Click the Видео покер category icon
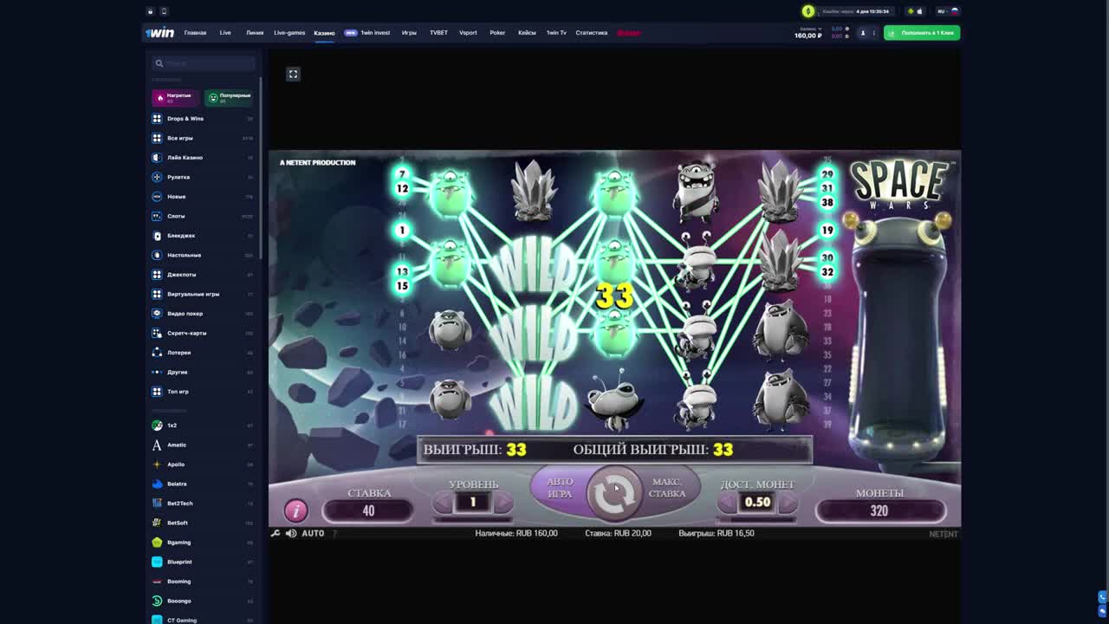 point(157,314)
